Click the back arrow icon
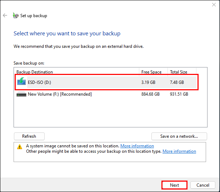 [x=5, y=15]
